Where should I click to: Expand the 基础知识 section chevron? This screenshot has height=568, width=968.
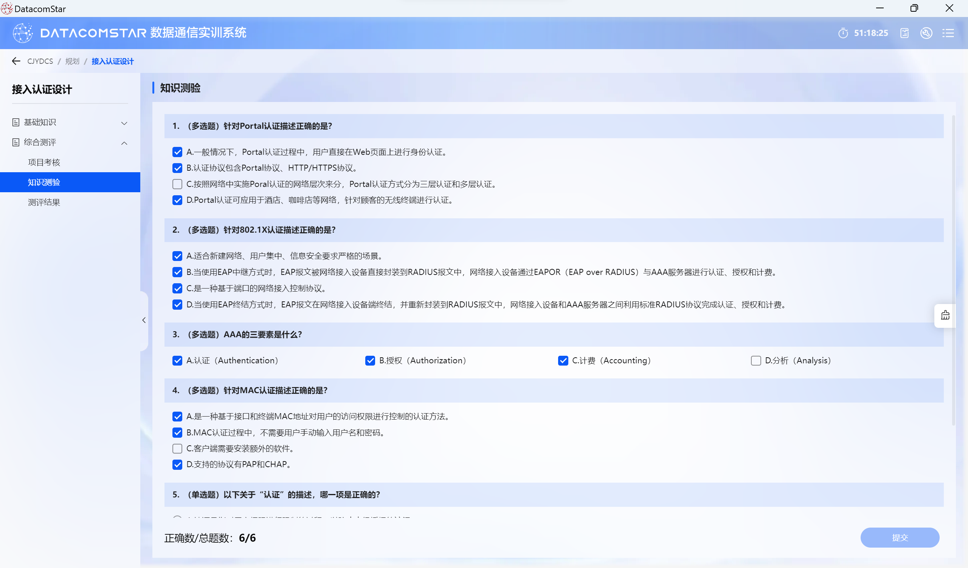[124, 123]
